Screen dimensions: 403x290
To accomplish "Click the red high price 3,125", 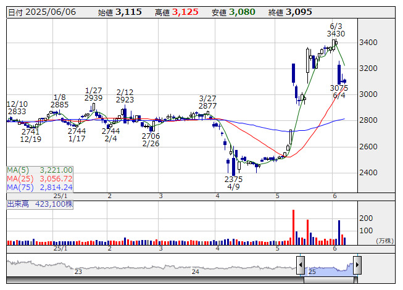I will [185, 12].
